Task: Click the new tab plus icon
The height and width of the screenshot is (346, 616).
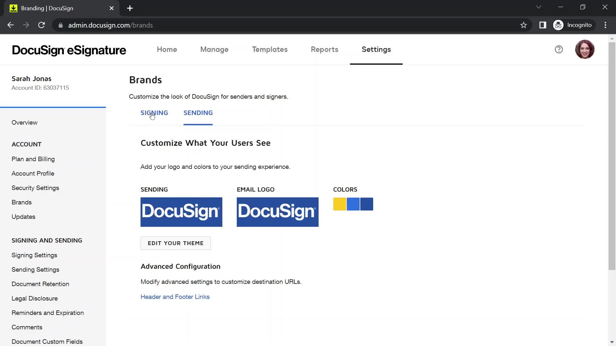Action: (x=130, y=8)
